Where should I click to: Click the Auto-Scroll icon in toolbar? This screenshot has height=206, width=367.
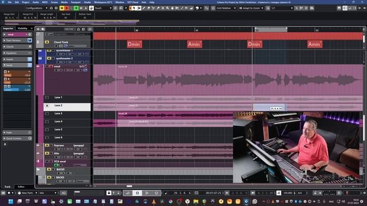pyautogui.click(x=121, y=8)
